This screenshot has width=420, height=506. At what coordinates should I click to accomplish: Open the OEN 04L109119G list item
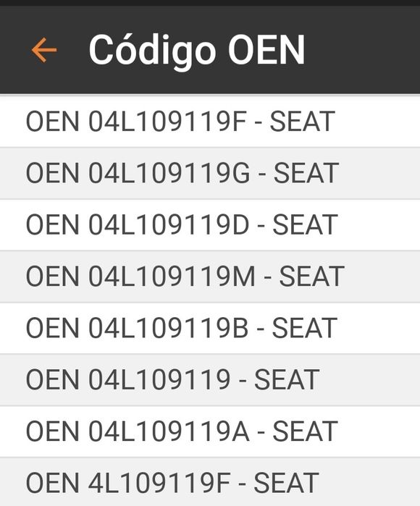[x=210, y=173]
